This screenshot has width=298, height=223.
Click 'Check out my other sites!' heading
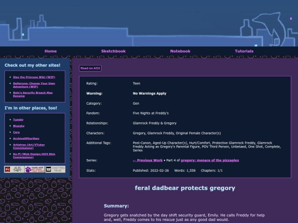click(33, 65)
